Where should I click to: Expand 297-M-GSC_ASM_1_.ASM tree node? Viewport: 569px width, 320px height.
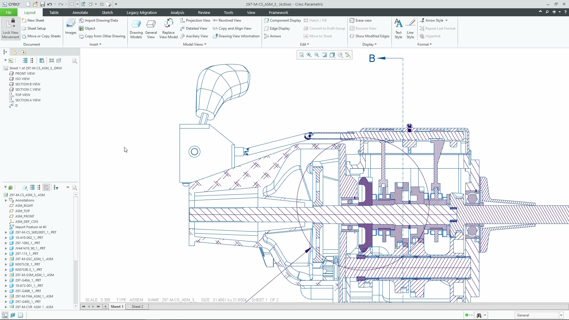pos(6,259)
